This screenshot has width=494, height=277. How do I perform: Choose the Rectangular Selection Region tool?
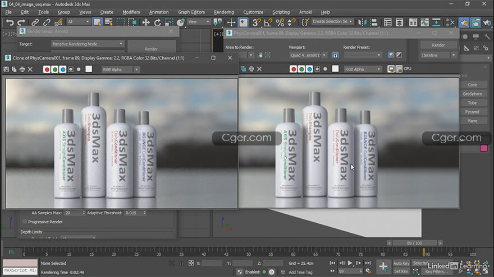tap(121, 22)
